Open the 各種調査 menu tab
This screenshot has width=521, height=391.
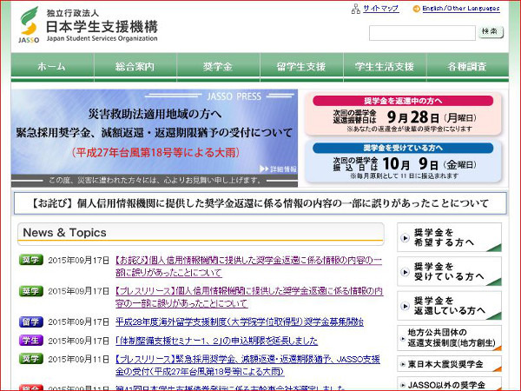coord(467,67)
